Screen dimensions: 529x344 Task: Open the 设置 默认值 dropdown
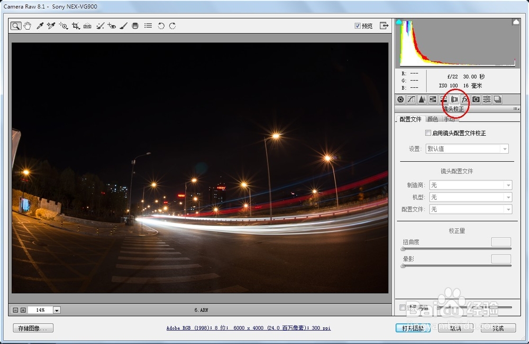505,148
